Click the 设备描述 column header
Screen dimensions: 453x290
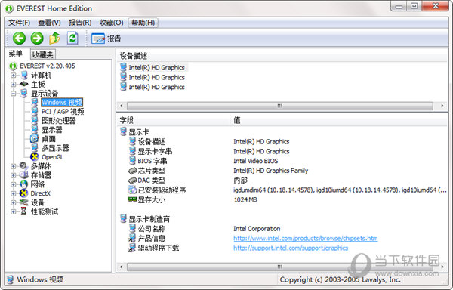(x=134, y=55)
